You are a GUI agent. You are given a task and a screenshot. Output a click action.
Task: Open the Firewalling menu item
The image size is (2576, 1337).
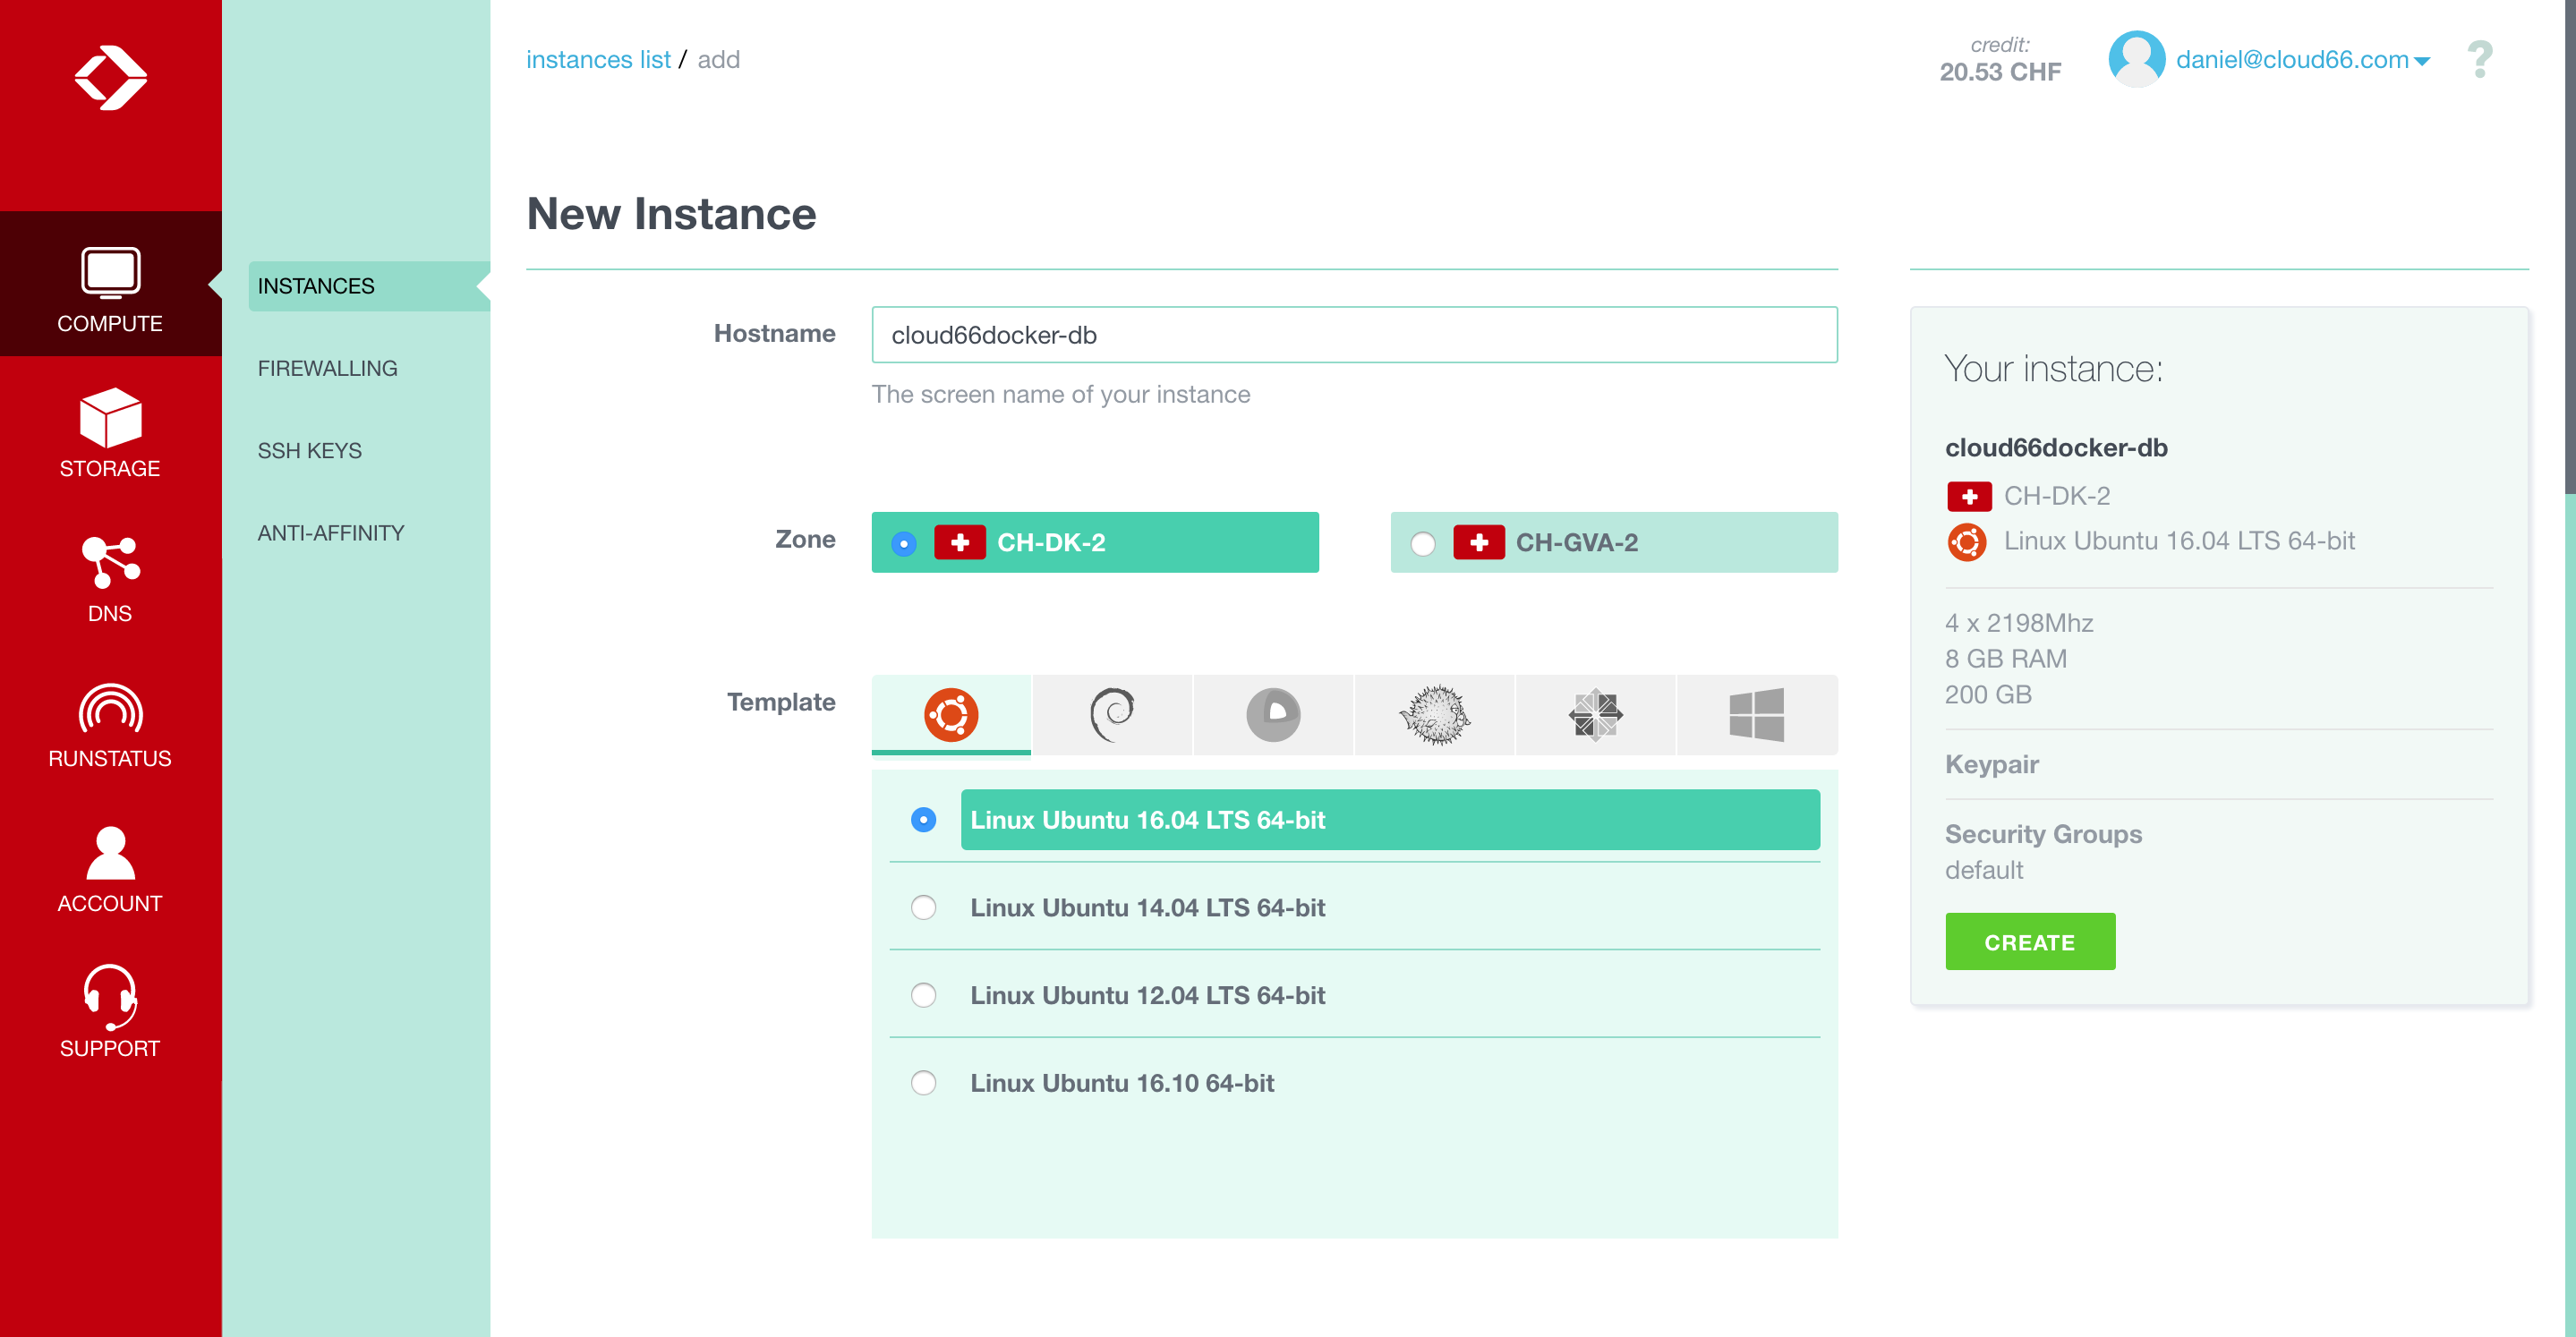pos(327,368)
